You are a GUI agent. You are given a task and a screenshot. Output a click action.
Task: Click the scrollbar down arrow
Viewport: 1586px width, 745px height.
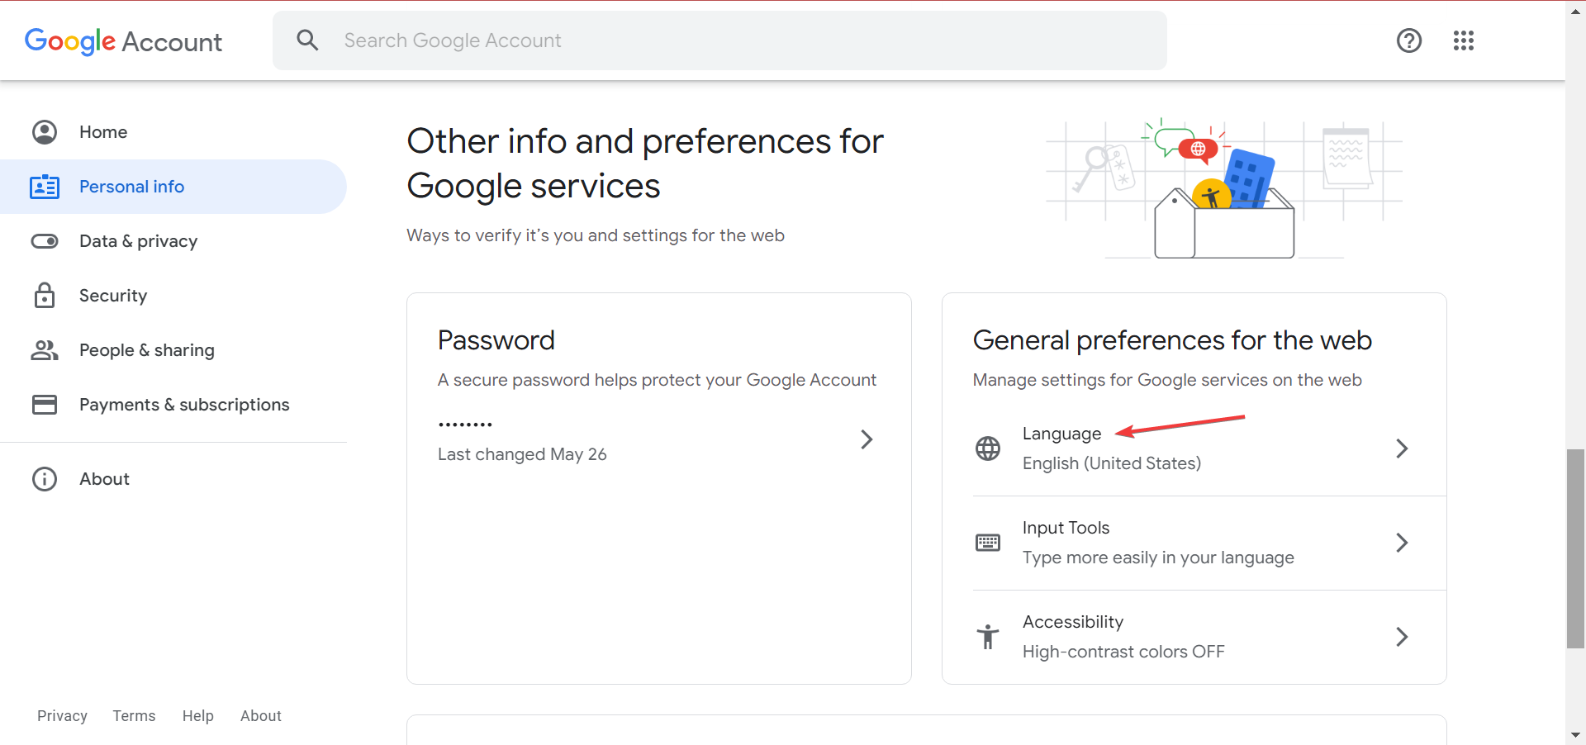coord(1575,735)
